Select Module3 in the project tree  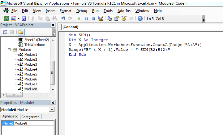tap(31, 64)
